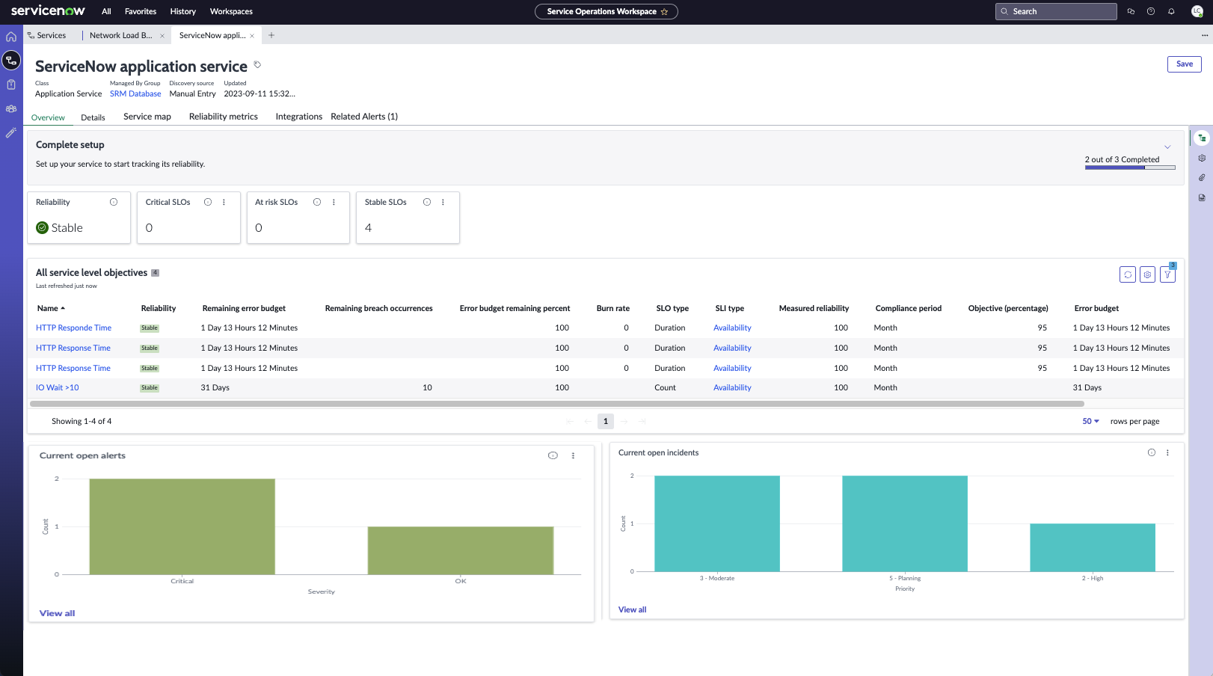1213x676 pixels.
Task: Open the Services list icon in left sidebar
Action: pyautogui.click(x=11, y=61)
